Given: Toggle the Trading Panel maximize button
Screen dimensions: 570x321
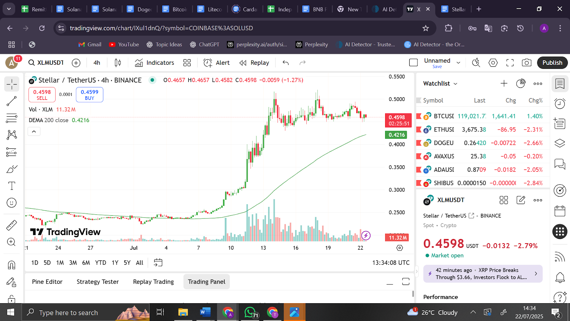Looking at the screenshot, I should tap(406, 282).
